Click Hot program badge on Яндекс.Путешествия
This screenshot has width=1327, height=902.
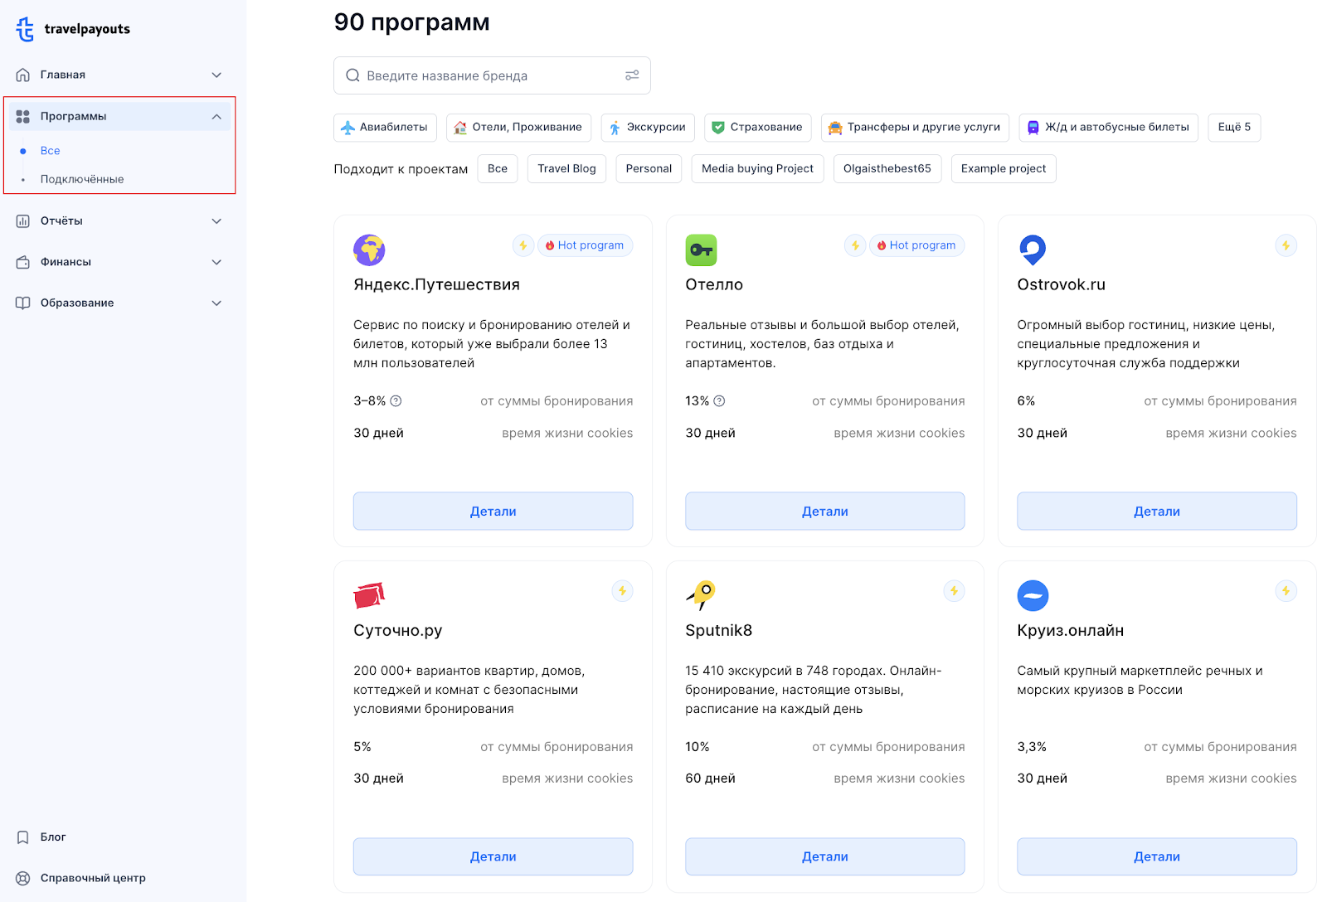tap(585, 245)
